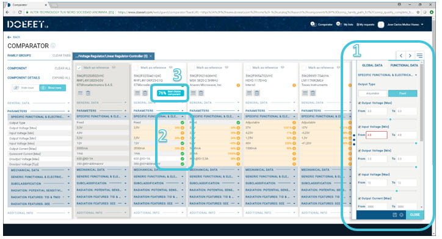
Task: Switch to GLOBAL DATA tab
Action: pos(372,65)
